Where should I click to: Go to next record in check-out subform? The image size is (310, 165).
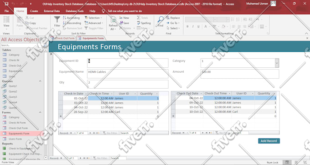click(x=203, y=133)
